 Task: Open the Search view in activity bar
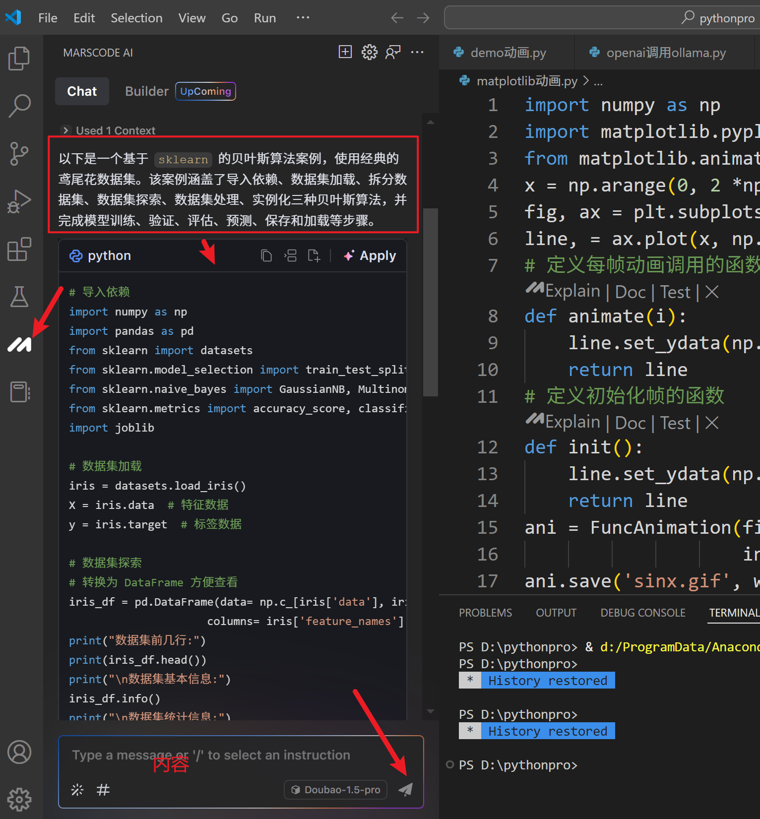pos(19,106)
